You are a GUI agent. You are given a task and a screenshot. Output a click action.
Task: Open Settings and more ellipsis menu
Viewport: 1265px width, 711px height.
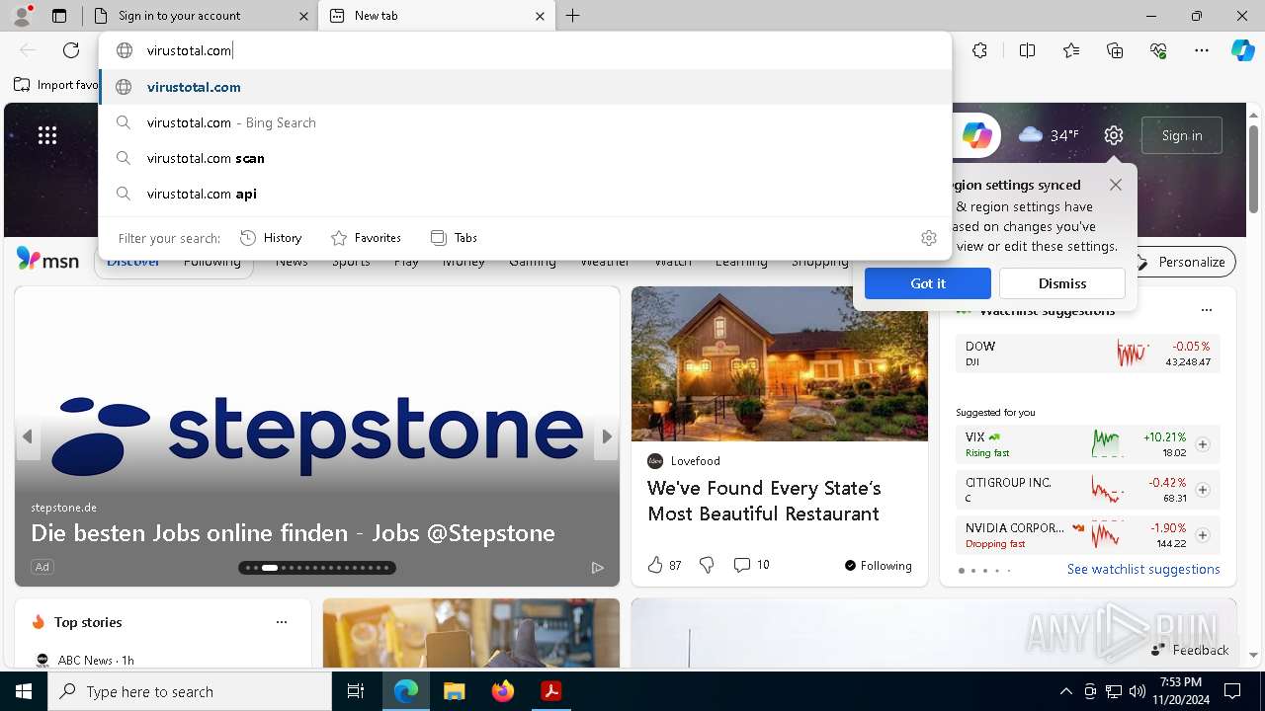(1202, 50)
